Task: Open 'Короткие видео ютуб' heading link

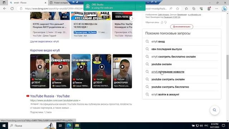Action: (x=45, y=50)
